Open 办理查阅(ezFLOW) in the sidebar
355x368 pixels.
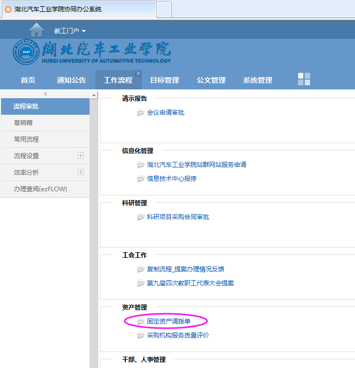pyautogui.click(x=45, y=189)
